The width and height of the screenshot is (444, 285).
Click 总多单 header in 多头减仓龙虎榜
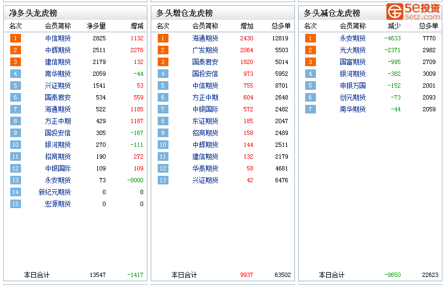(429, 26)
